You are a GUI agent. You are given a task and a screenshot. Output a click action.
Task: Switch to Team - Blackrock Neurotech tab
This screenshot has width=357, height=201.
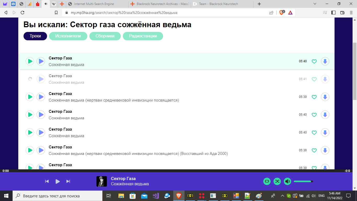pyautogui.click(x=223, y=4)
